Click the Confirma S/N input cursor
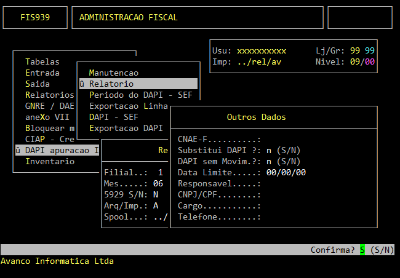Viewport: 400px width, 278px height. [362, 250]
